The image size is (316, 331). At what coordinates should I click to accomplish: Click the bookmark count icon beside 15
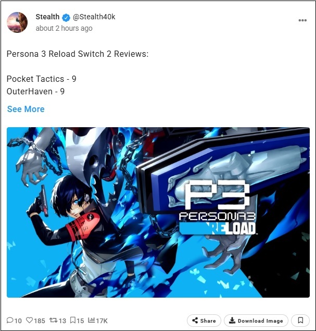[73, 320]
